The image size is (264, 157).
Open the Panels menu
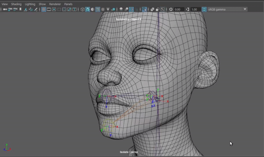click(68, 4)
